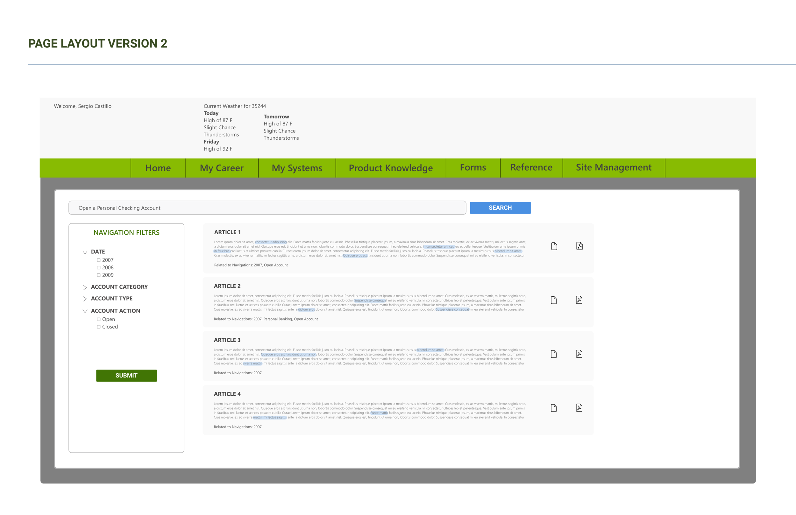Download Article 2 as PDF
The image size is (796, 515).
(579, 300)
